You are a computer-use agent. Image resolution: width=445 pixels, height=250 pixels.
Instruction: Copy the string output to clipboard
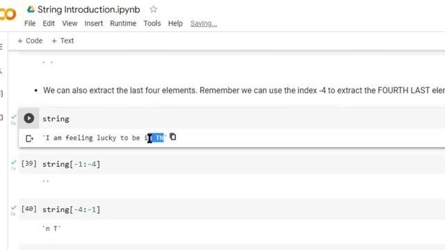(x=173, y=137)
